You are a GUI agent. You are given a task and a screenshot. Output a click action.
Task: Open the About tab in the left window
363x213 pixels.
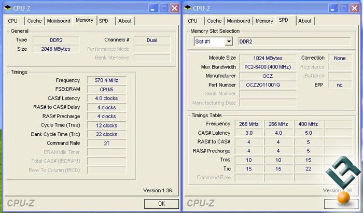point(125,21)
